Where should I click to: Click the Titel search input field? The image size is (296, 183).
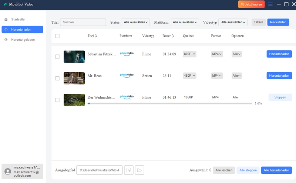[83, 22]
